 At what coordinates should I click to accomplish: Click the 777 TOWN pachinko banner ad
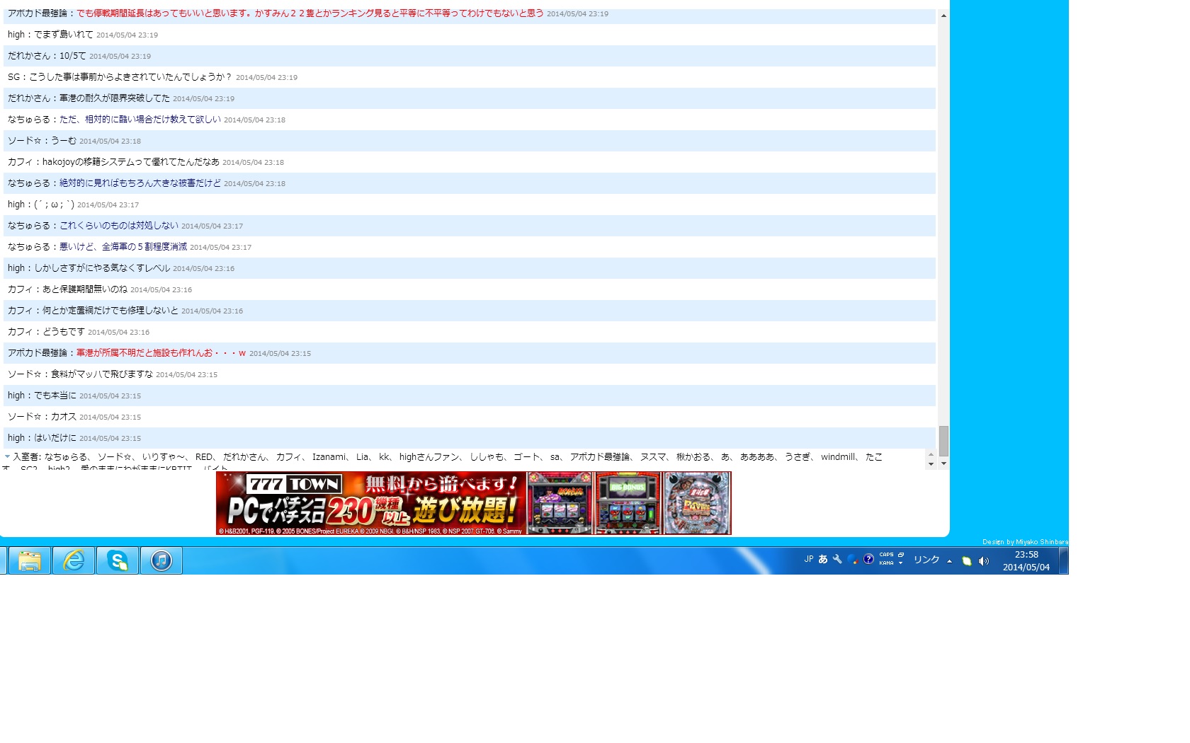click(x=473, y=503)
